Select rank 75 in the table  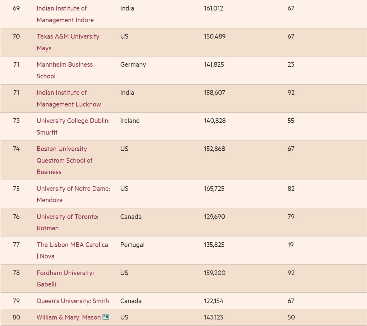pyautogui.click(x=16, y=189)
